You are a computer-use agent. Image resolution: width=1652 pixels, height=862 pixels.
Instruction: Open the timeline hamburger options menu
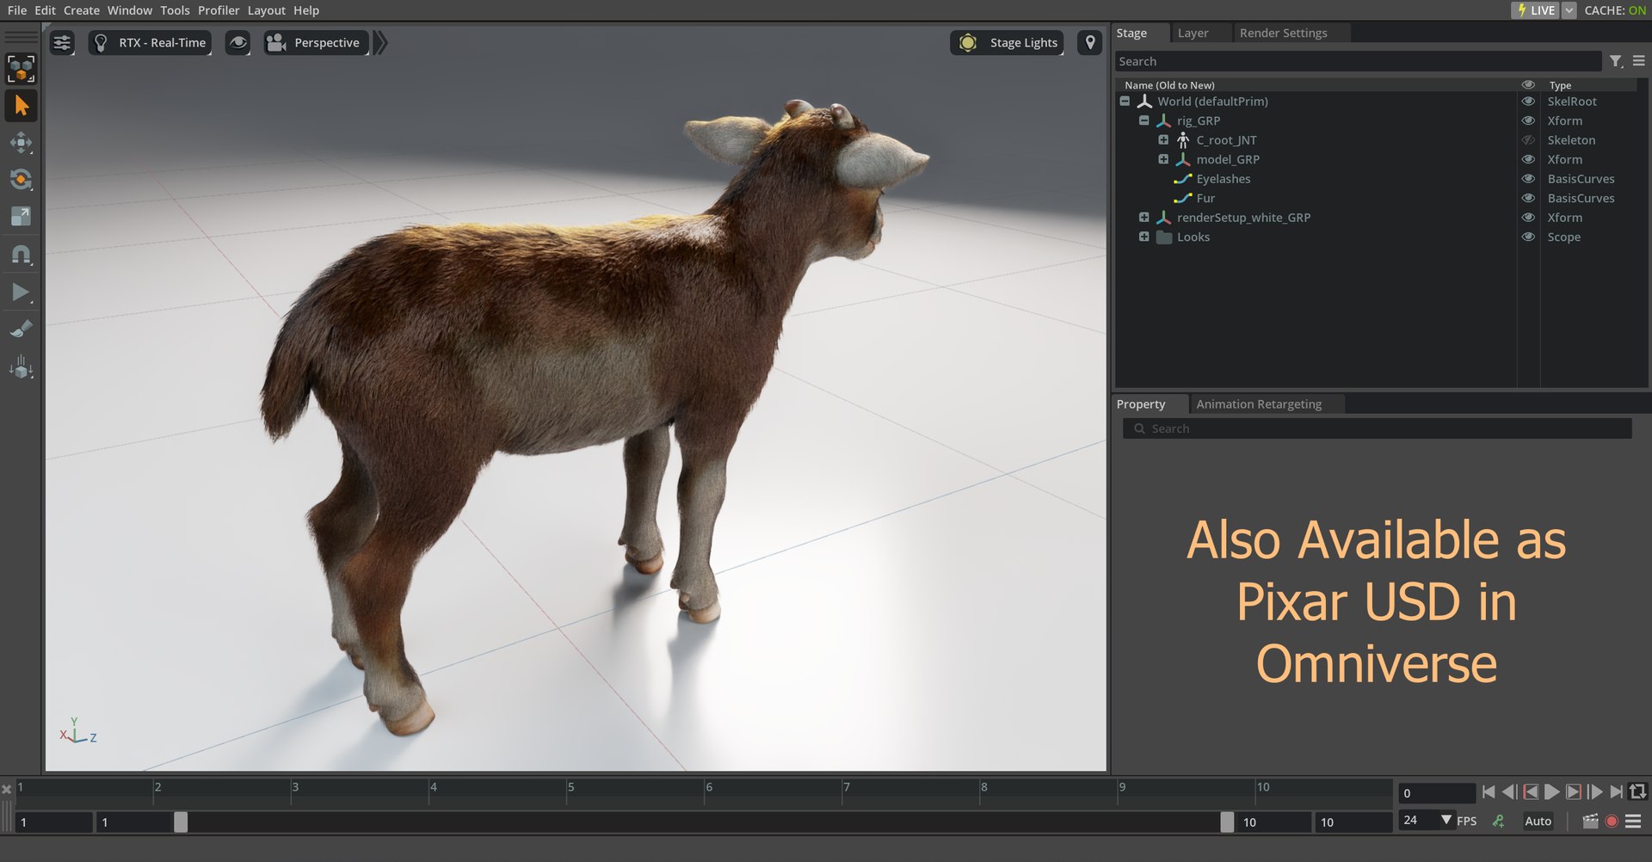(1633, 821)
